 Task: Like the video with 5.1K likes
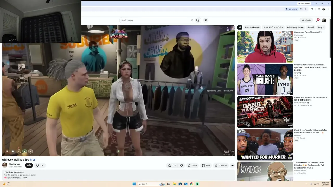point(172,165)
